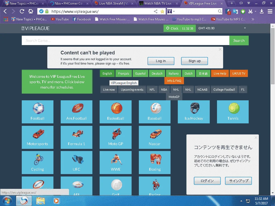The width and height of the screenshot is (275, 206).
Task: Open the Live Help orange button
Action: point(220,73)
